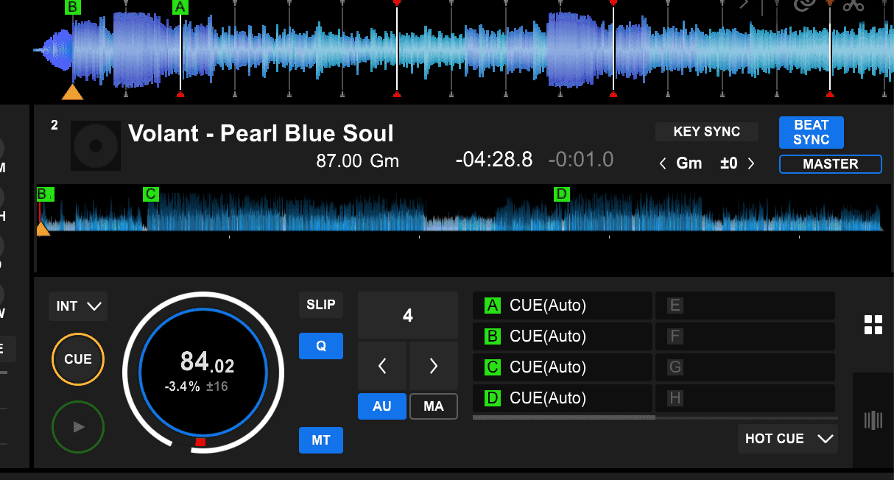The image size is (894, 480).
Task: Shift key up with right arrow beside ±0
Action: coord(751,163)
